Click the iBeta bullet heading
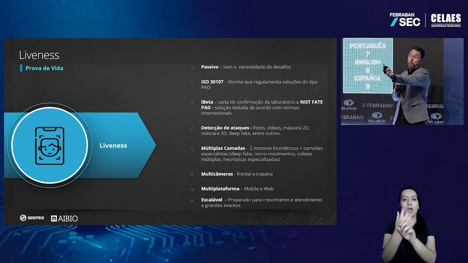The width and height of the screenshot is (468, 263). tap(207, 102)
